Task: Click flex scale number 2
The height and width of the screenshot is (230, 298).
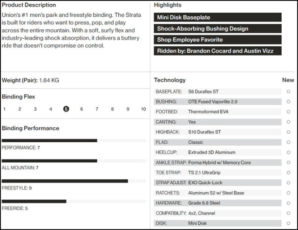Action: 20,109
